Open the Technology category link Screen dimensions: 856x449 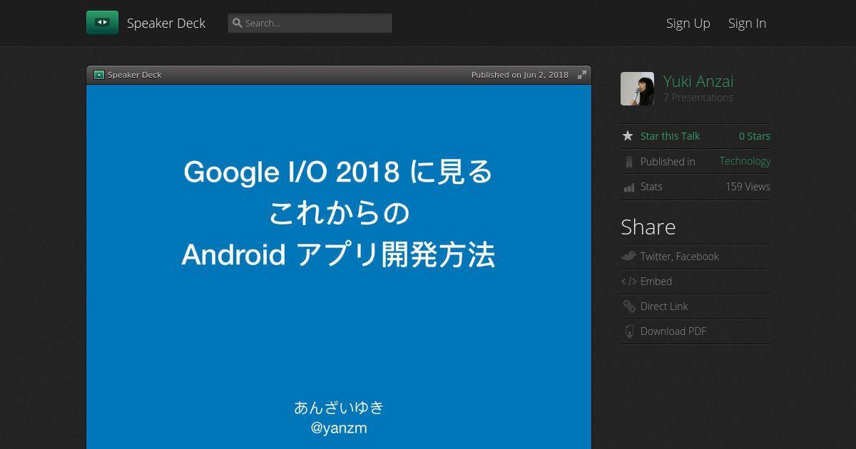[x=745, y=161]
